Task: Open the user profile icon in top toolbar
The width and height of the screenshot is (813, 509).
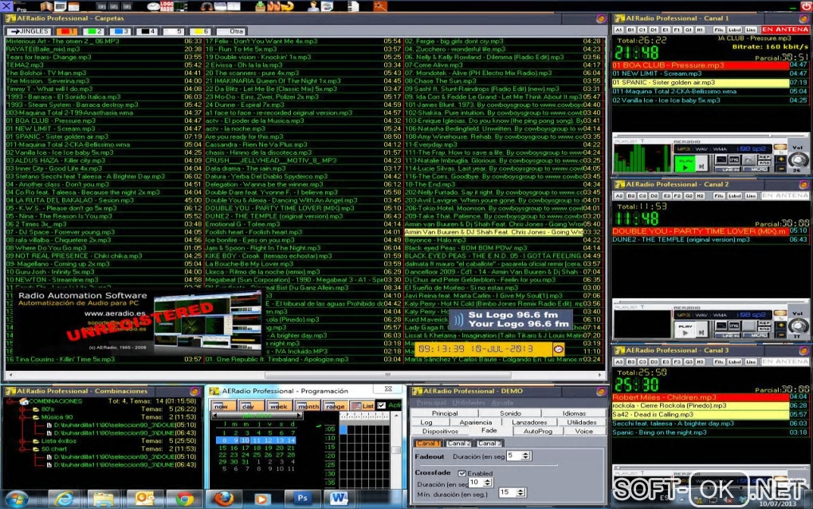Action: [313, 6]
